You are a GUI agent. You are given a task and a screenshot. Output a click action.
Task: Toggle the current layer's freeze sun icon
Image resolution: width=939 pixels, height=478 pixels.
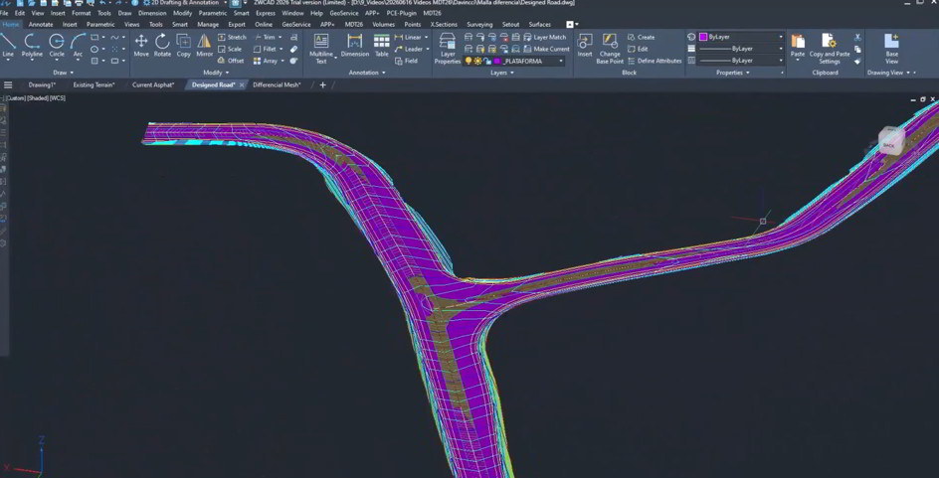coord(477,61)
